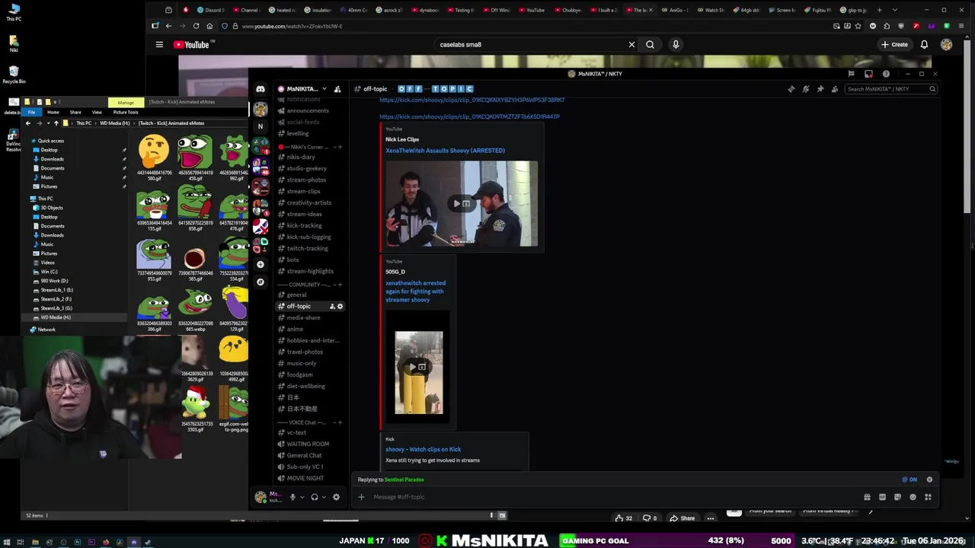This screenshot has height=548, width=975.
Task: Go up one folder in File Explorer
Action: 56,123
